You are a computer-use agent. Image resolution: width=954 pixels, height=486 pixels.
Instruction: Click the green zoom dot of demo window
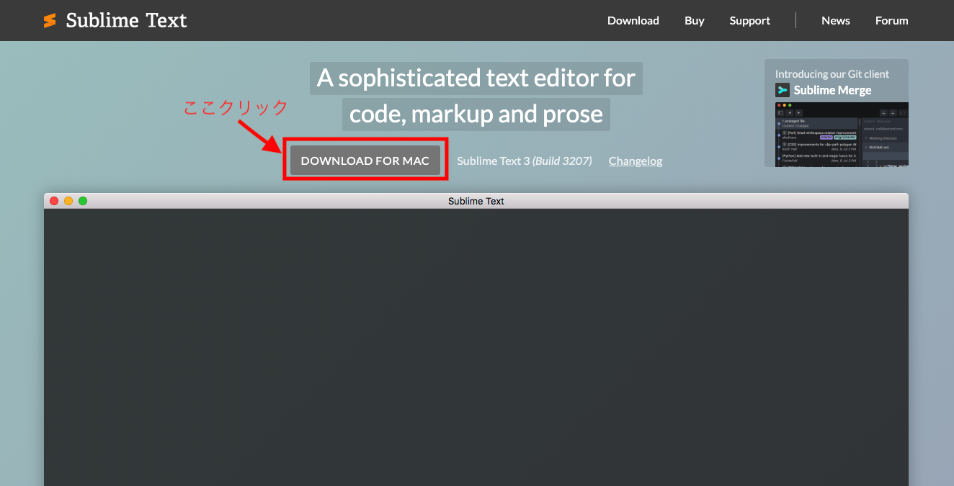tap(83, 201)
